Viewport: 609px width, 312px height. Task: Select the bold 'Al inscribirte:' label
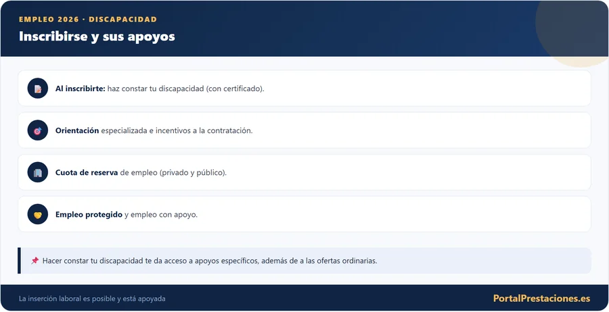81,88
